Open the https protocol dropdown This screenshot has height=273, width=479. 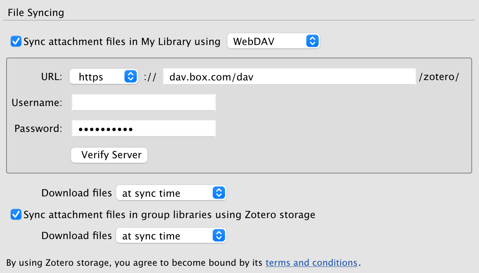103,77
